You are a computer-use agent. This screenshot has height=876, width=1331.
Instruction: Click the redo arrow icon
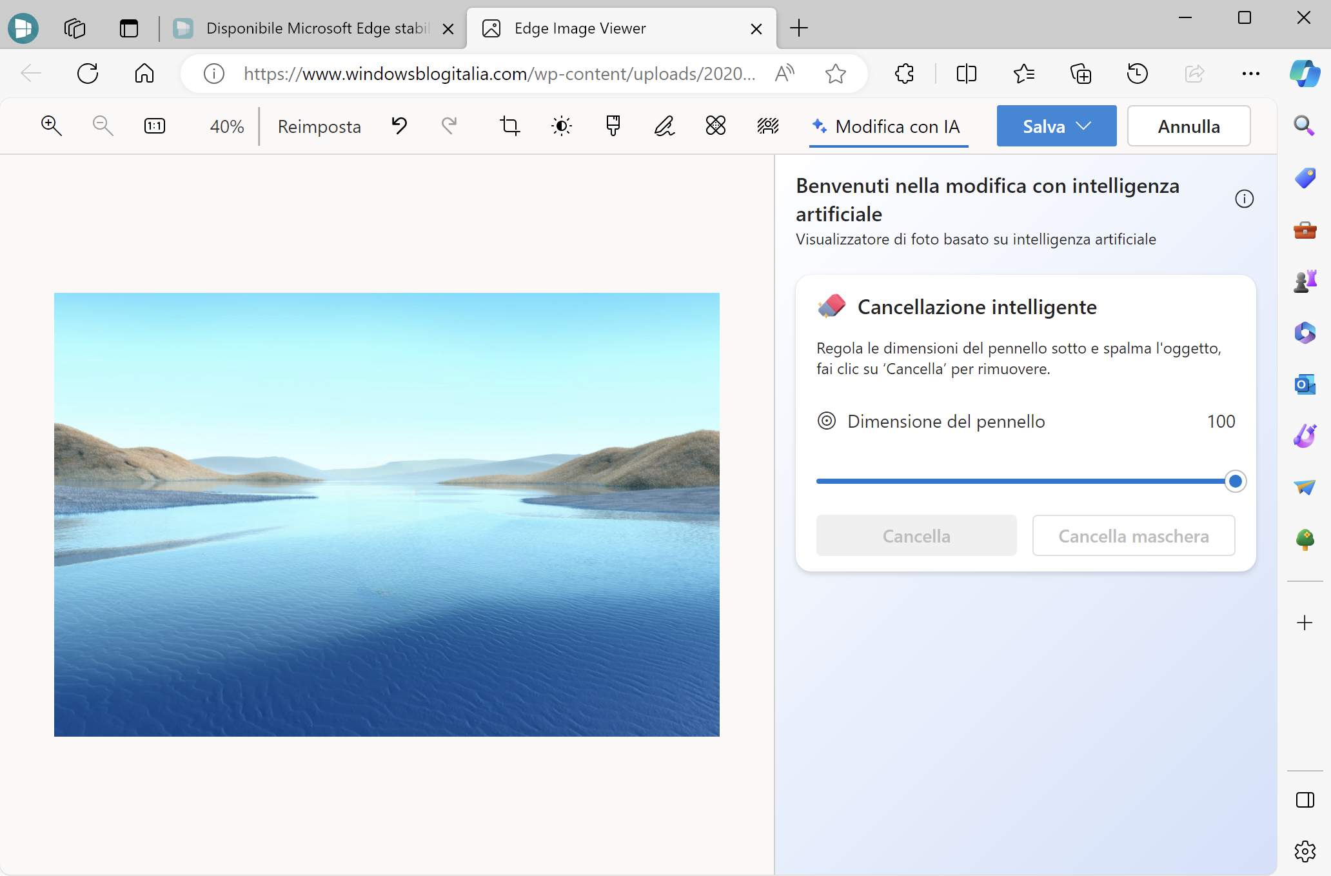(449, 126)
